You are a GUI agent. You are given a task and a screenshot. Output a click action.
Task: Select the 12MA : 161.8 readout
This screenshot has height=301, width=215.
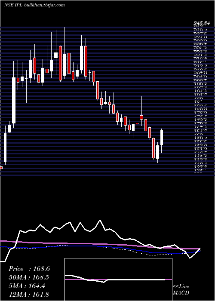coord(29,294)
